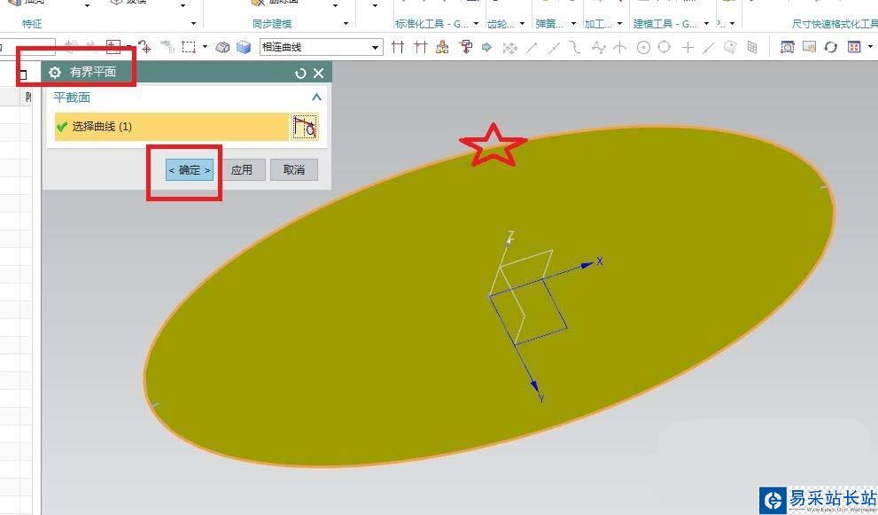Click the path selection icon
This screenshot has height=515, width=878.
(x=465, y=47)
